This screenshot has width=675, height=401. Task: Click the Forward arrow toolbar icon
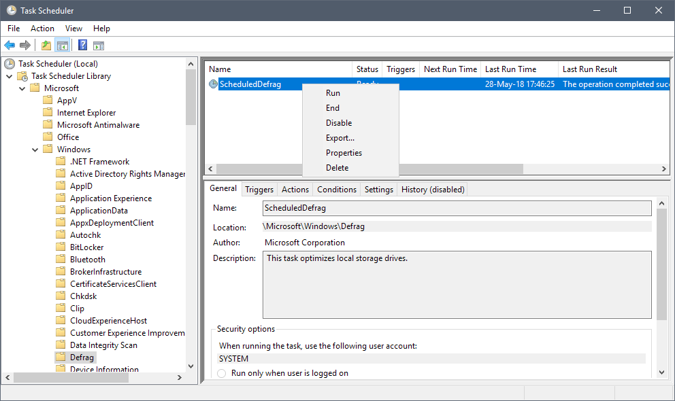pos(25,45)
